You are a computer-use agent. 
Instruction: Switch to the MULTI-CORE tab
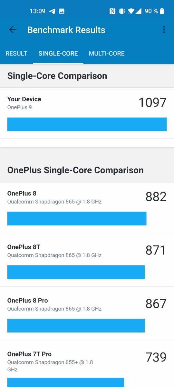(107, 54)
